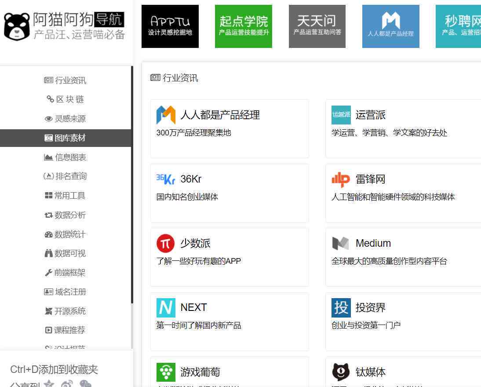Screen dimensions: 481x387
Task: Open the teal 秒聘网 banner
Action: 458,26
